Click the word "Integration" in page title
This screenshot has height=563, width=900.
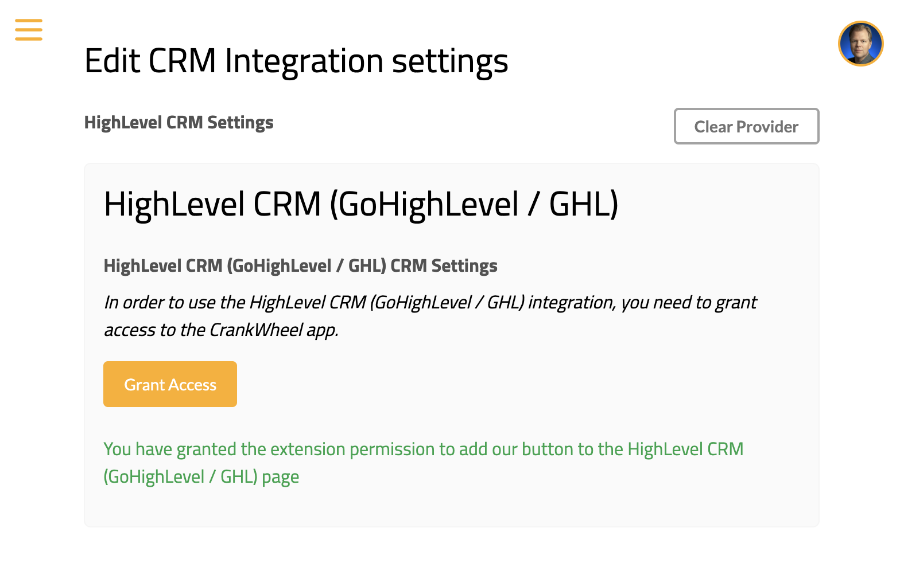point(304,61)
